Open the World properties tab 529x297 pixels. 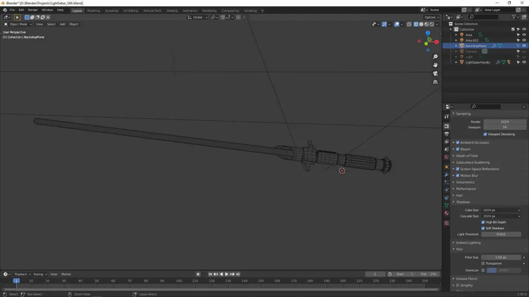tap(447, 157)
